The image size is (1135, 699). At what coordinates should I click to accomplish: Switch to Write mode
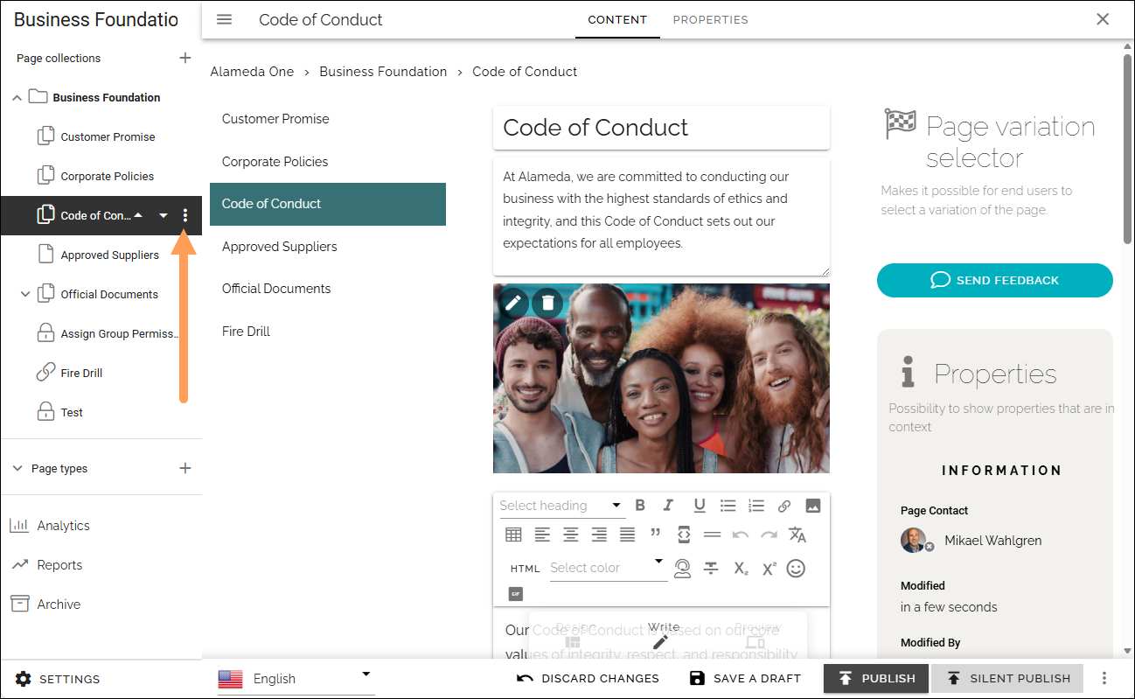663,634
